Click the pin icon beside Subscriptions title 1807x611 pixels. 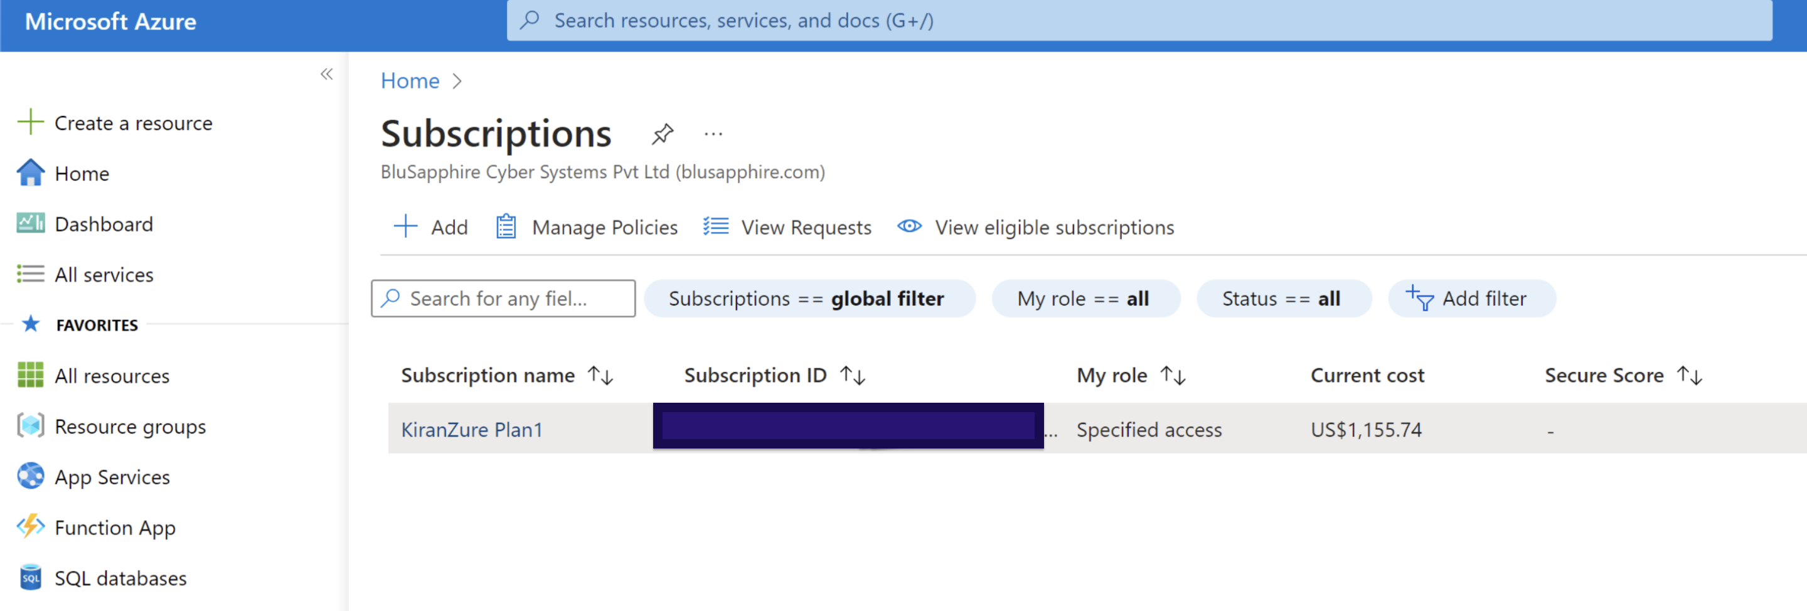click(661, 133)
